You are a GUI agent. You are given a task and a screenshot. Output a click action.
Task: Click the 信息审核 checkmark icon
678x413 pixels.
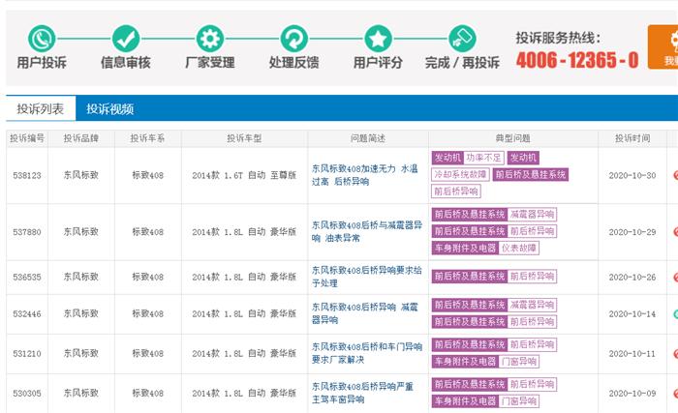click(126, 39)
